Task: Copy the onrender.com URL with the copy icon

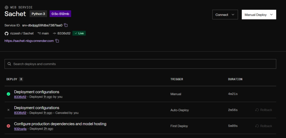Action: coord(57,41)
